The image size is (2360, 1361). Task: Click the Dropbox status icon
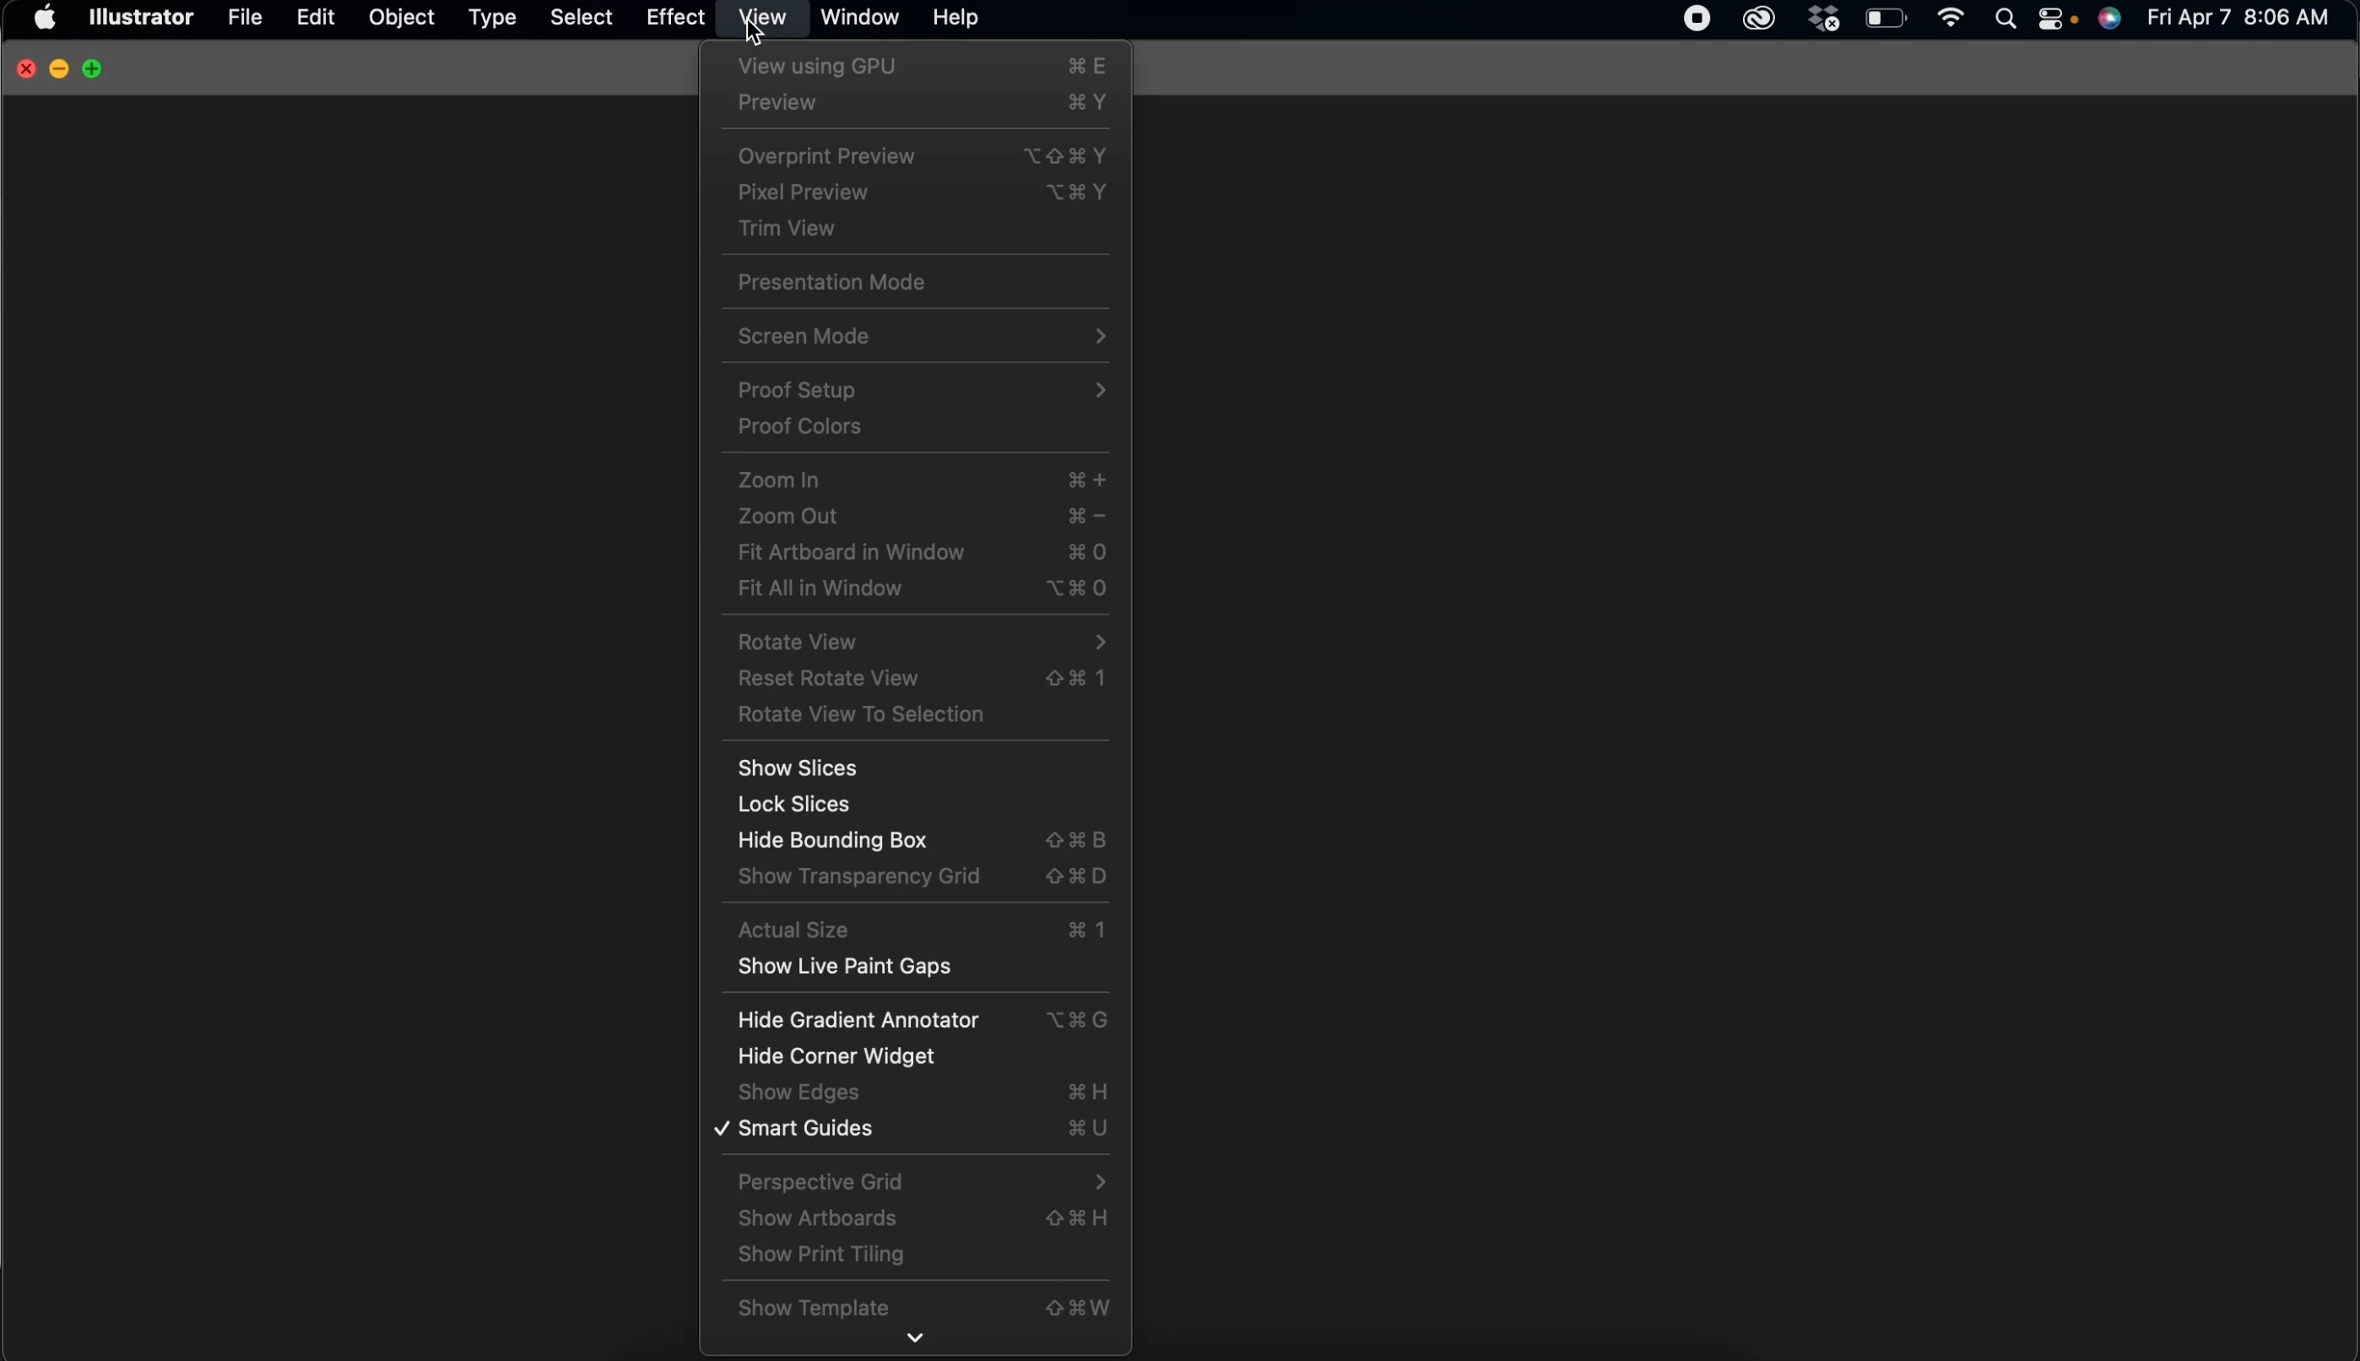1824,19
